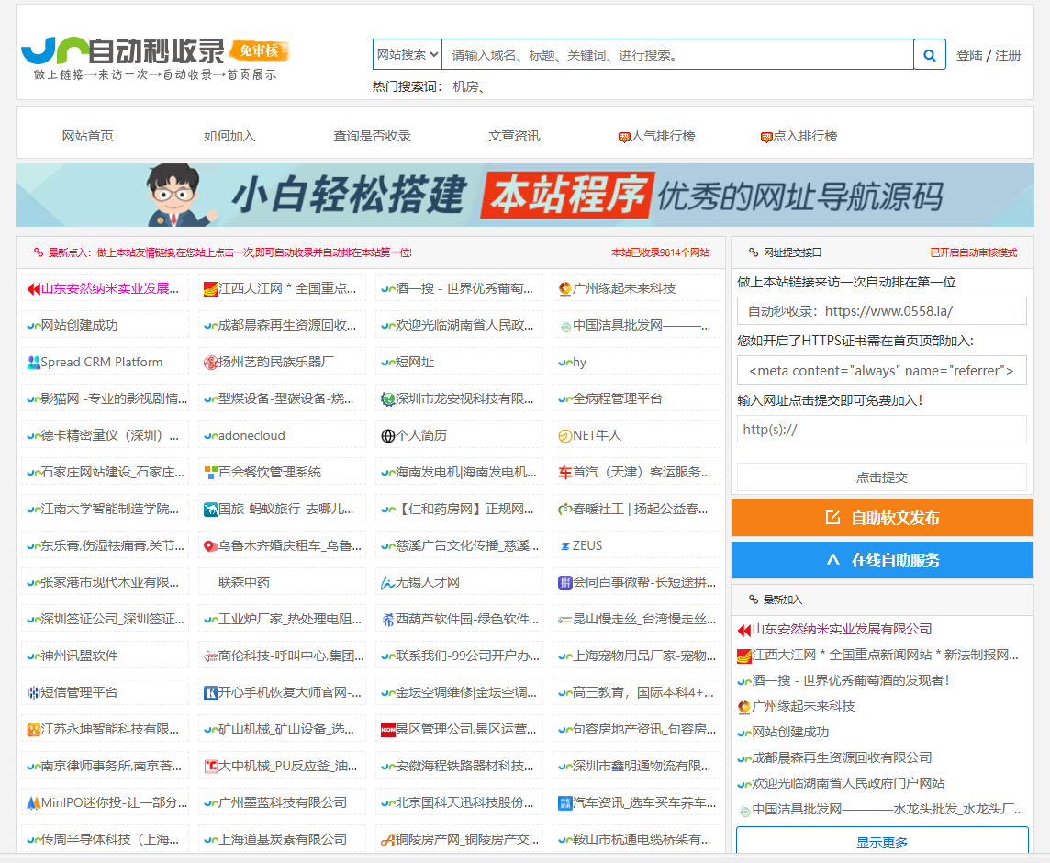Click the blue 在线自助服务 button
This screenshot has height=863, width=1050.
point(882,560)
